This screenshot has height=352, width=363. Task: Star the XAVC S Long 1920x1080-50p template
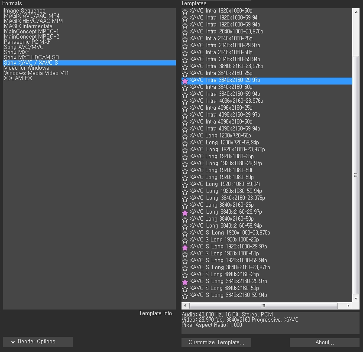click(x=185, y=254)
